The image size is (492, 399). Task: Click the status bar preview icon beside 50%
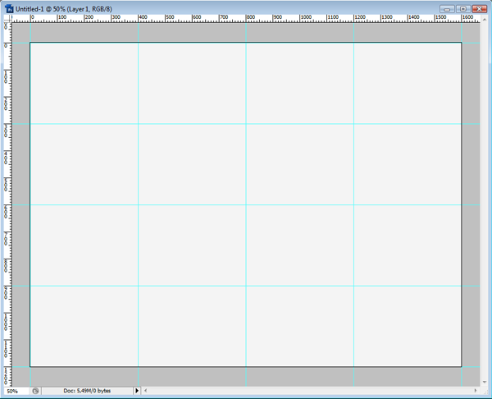click(35, 391)
